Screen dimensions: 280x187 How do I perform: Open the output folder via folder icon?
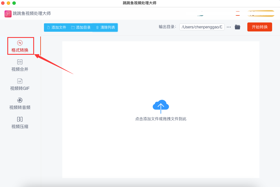(237, 27)
